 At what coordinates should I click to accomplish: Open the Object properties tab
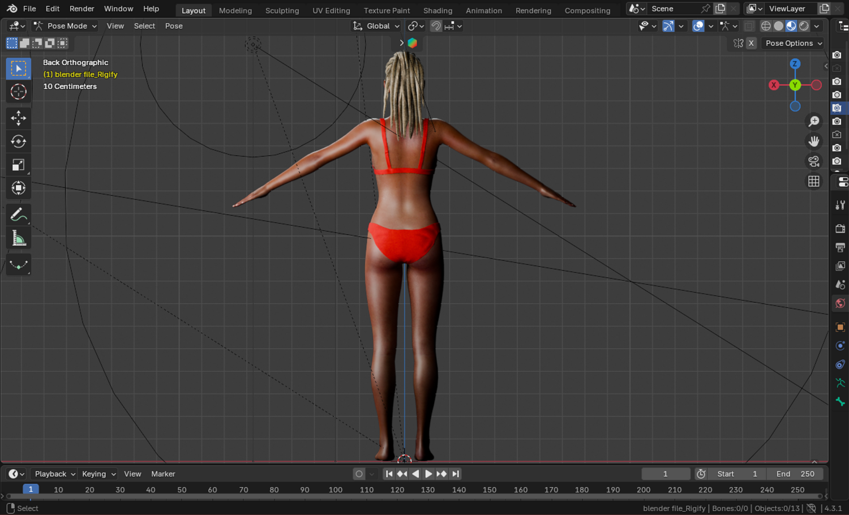(841, 327)
